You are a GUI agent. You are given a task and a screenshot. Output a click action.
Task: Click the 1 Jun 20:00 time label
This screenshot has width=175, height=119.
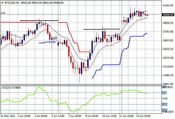point(24,116)
